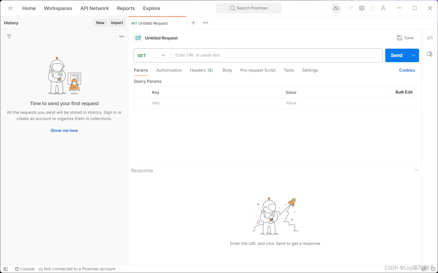
Task: Click the Response heading text
Action: click(x=142, y=171)
